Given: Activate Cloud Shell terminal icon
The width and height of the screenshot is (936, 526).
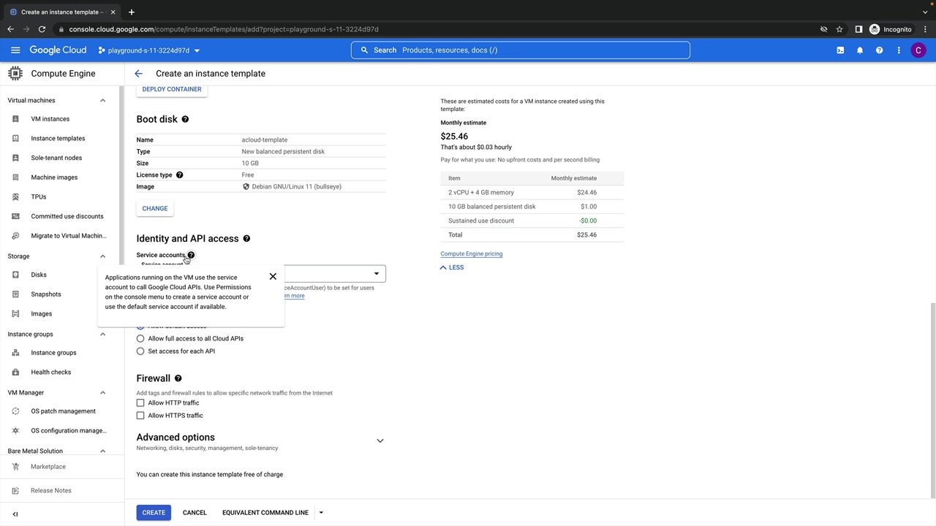Looking at the screenshot, I should click(840, 50).
